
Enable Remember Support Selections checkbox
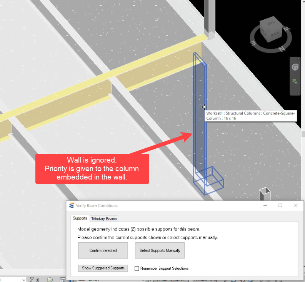137,268
